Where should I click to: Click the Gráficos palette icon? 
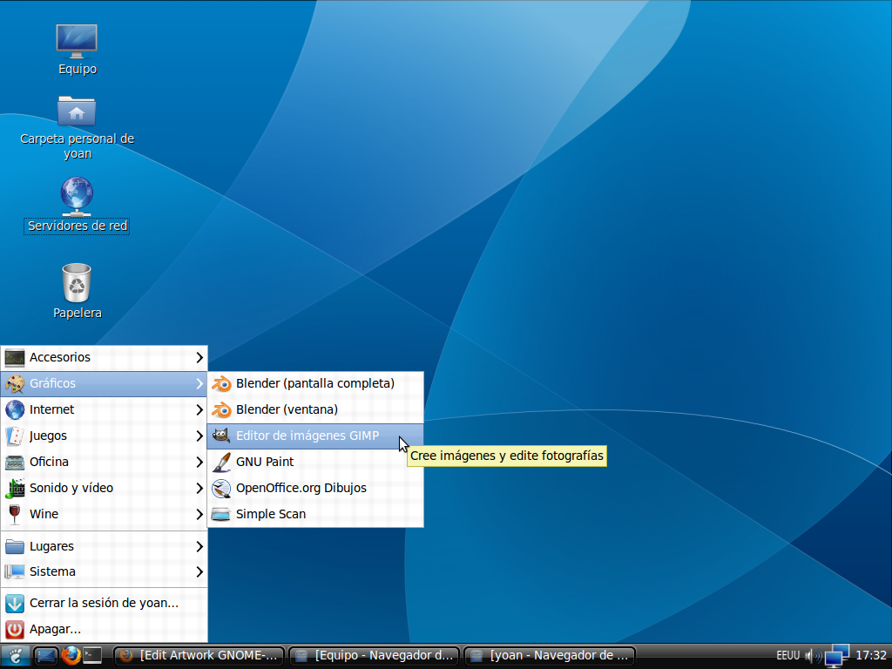tap(15, 383)
